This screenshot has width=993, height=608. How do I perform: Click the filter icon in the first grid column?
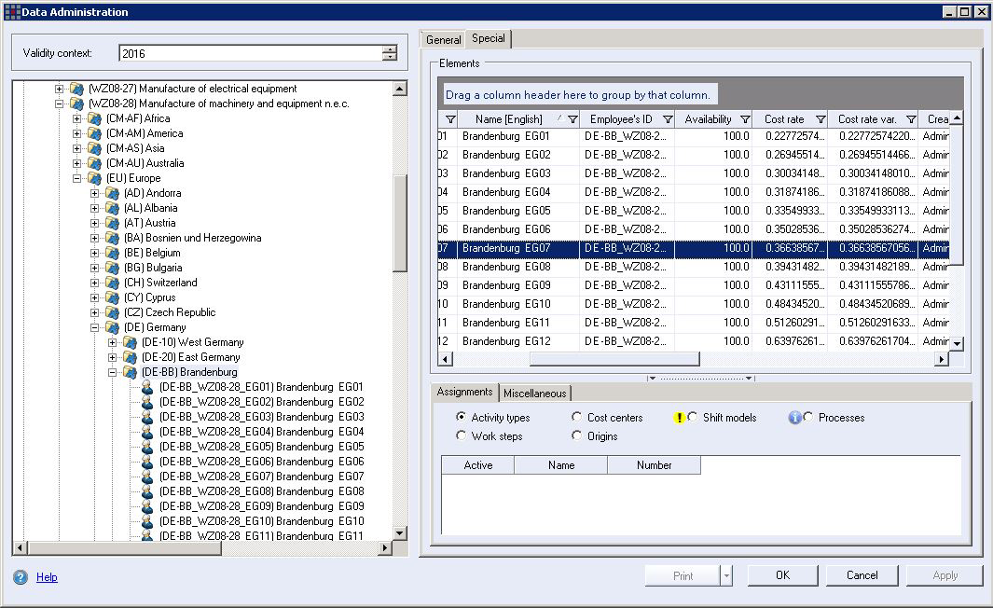click(450, 119)
